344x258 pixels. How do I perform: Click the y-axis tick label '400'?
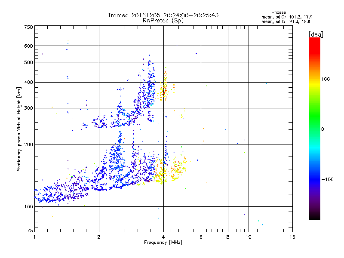[28, 83]
